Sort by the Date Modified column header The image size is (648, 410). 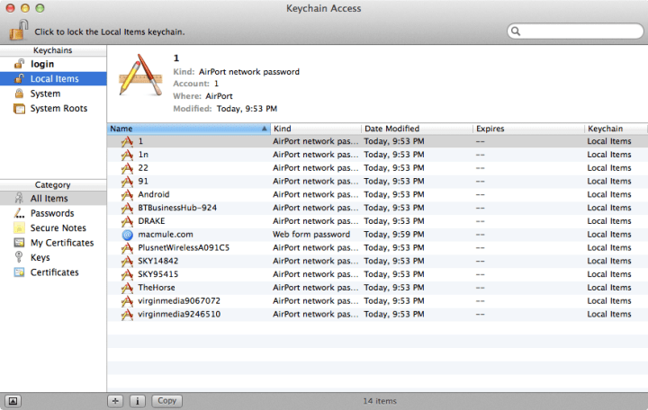coord(418,129)
